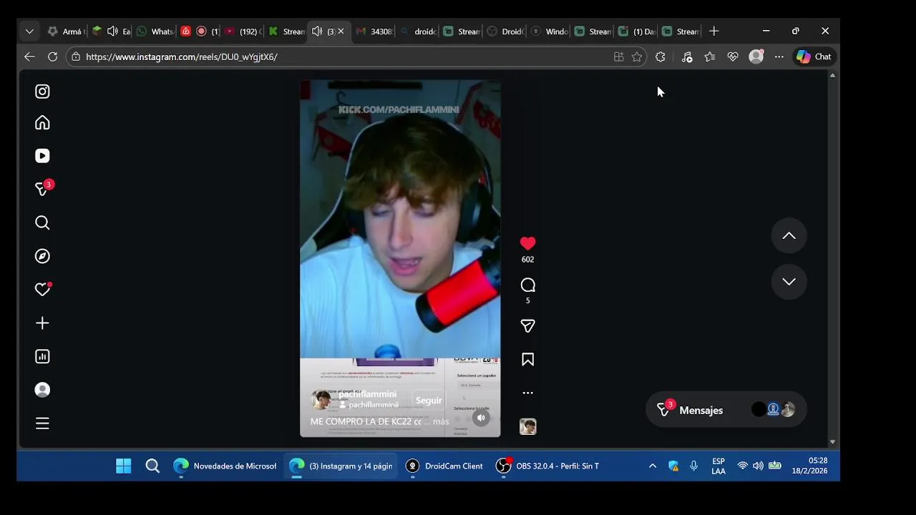The height and width of the screenshot is (515, 916).
Task: Open the Search icon in sidebar
Action: click(x=42, y=223)
